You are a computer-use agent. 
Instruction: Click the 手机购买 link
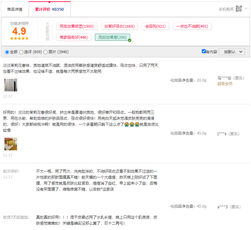(x=226, y=9)
